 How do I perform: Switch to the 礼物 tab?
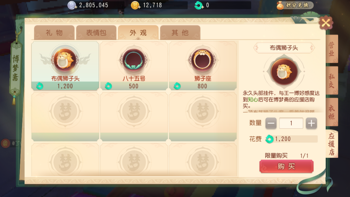54,33
